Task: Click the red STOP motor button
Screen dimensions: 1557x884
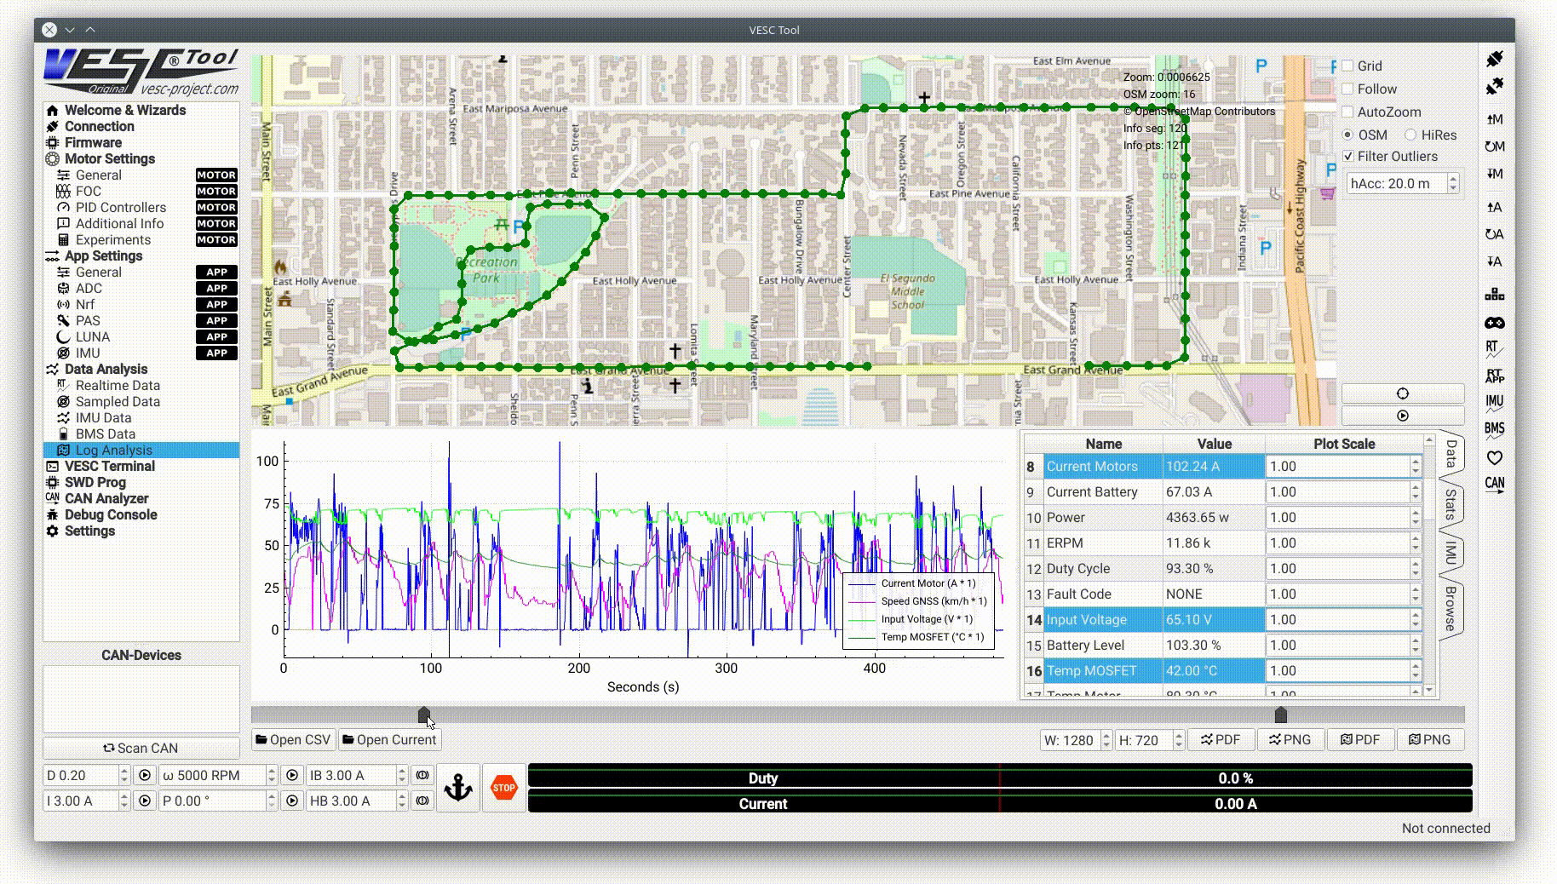Action: click(x=503, y=788)
